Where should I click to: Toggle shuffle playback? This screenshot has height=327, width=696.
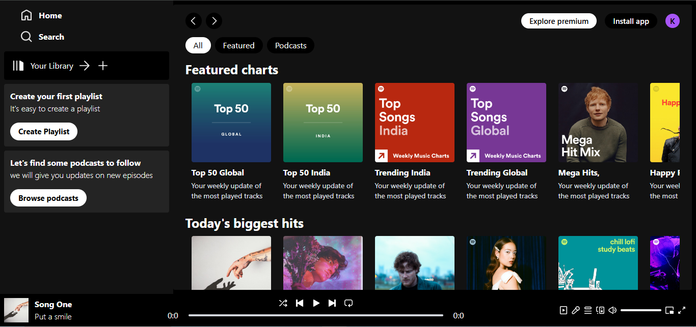pyautogui.click(x=283, y=303)
